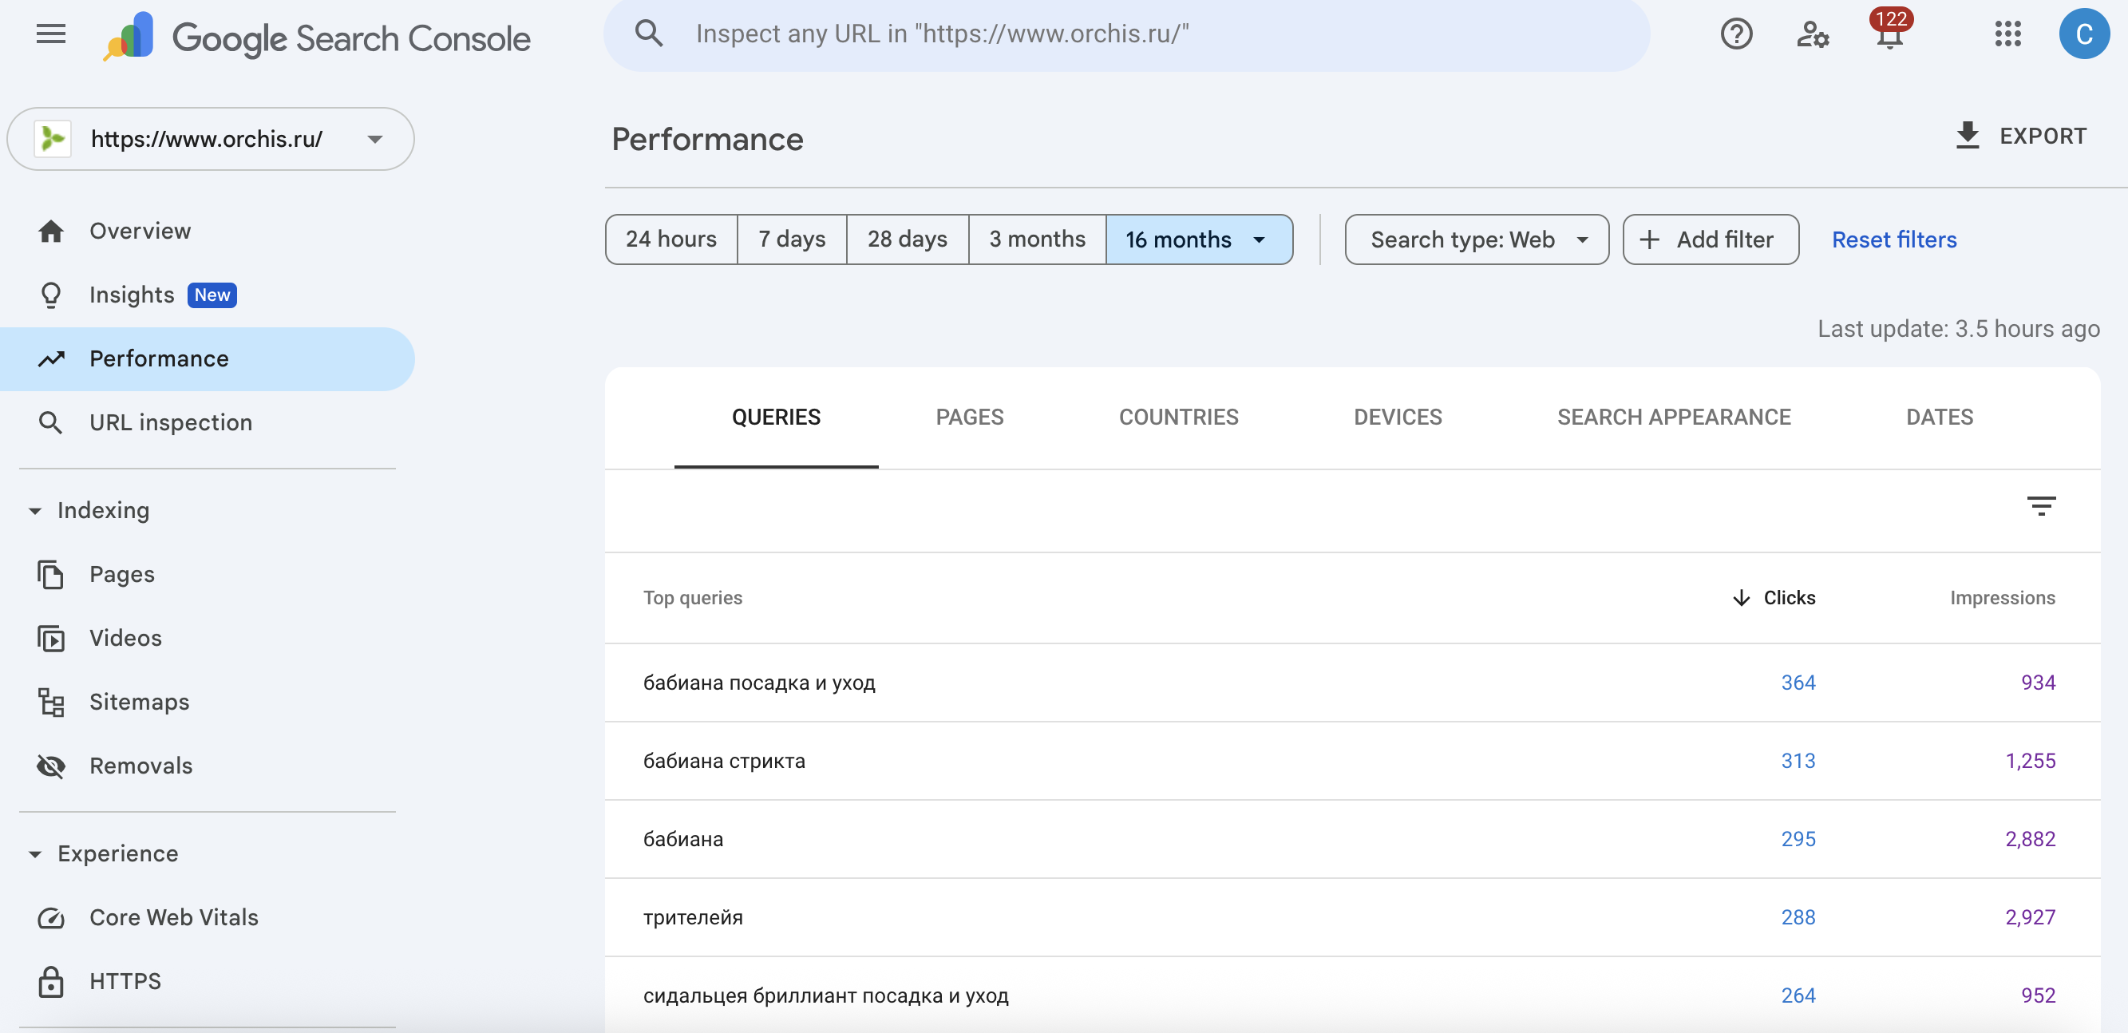Image resolution: width=2128 pixels, height=1033 pixels.
Task: Select the 7 days date range
Action: 791,239
